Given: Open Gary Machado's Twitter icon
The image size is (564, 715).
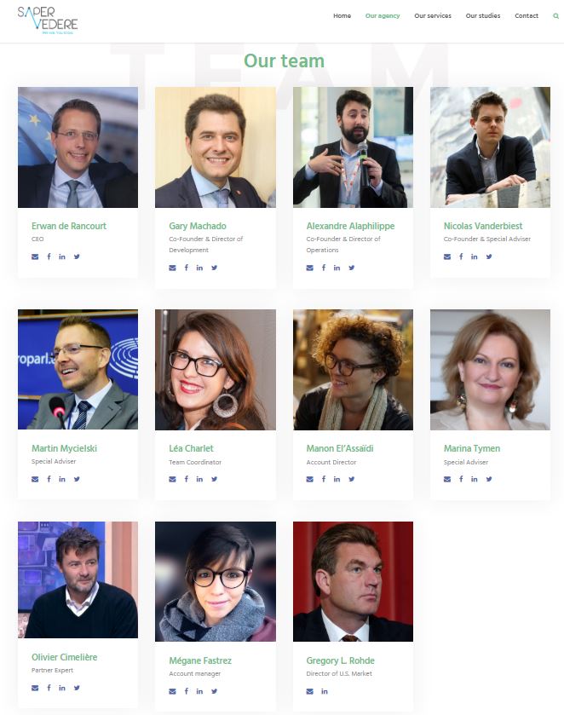Looking at the screenshot, I should pyautogui.click(x=215, y=268).
